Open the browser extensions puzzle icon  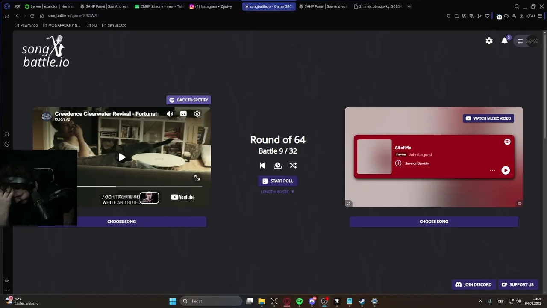pyautogui.click(x=506, y=16)
